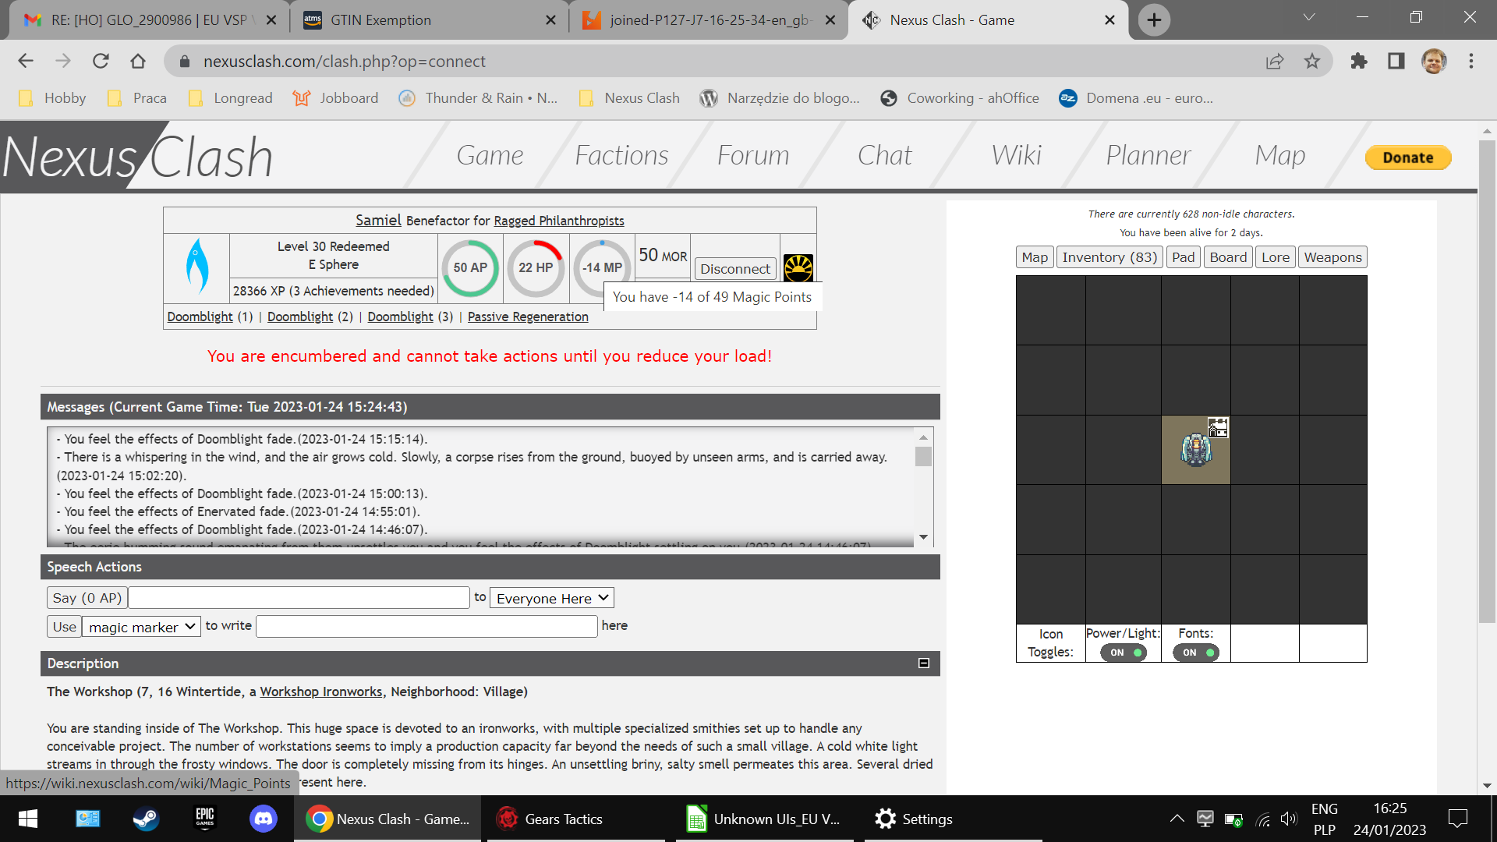Open the Factions navigation menu
Viewport: 1497px width, 842px height.
(x=621, y=156)
